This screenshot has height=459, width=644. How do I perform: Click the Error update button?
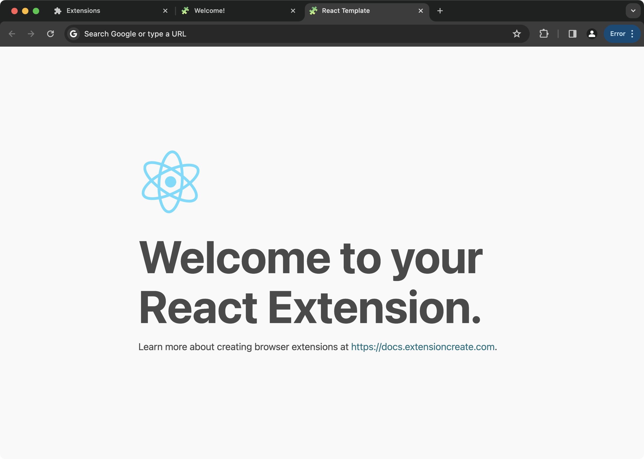click(618, 34)
